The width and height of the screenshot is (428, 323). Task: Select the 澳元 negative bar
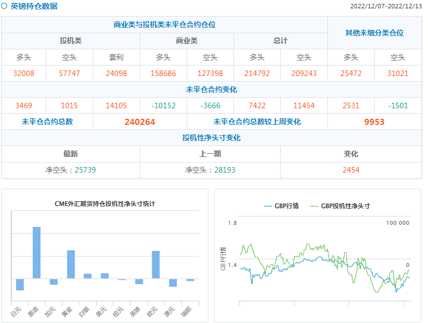(173, 282)
